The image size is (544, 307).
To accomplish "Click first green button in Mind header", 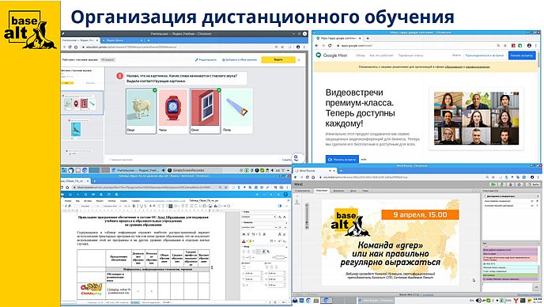I will click(x=493, y=184).
